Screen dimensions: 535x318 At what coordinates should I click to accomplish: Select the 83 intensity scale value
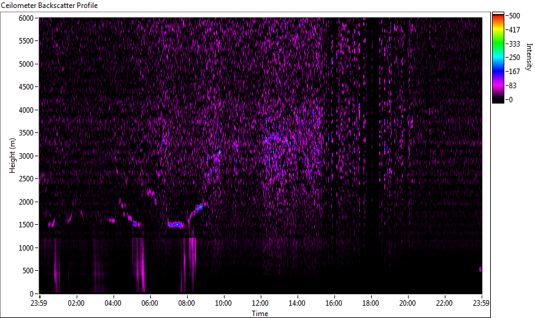[x=513, y=86]
